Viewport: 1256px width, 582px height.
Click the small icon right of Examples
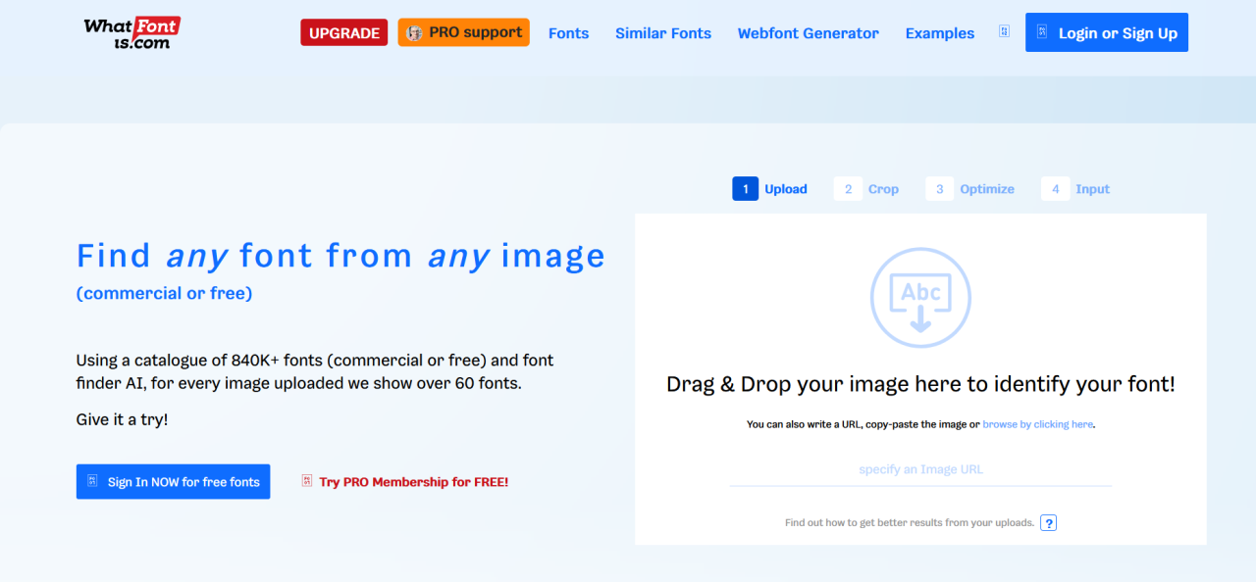1004,31
